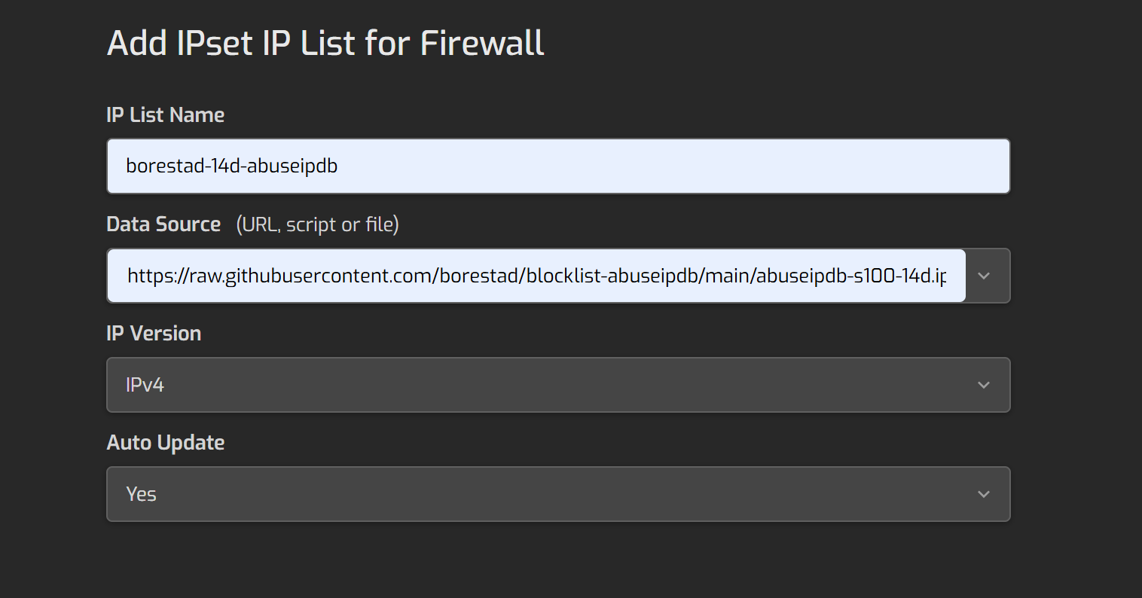Image resolution: width=1142 pixels, height=598 pixels.
Task: Click into the Data Source URL field
Action: click(535, 276)
